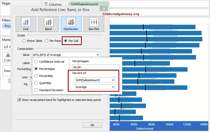Click the 800K axis label

(152, 124)
